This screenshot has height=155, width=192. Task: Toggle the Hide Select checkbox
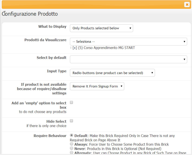(x=72, y=121)
